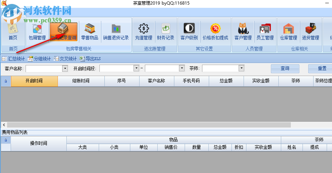Click the horizontal scrollbar track

(x=311, y=125)
